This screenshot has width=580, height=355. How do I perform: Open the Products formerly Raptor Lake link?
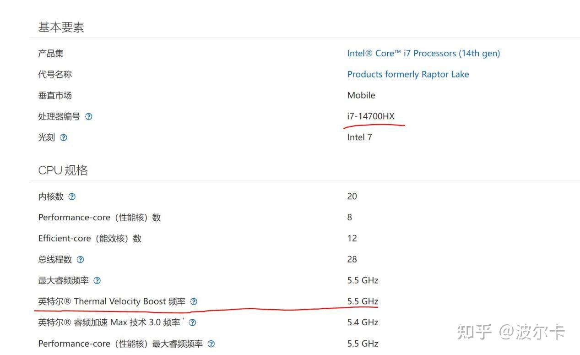408,74
